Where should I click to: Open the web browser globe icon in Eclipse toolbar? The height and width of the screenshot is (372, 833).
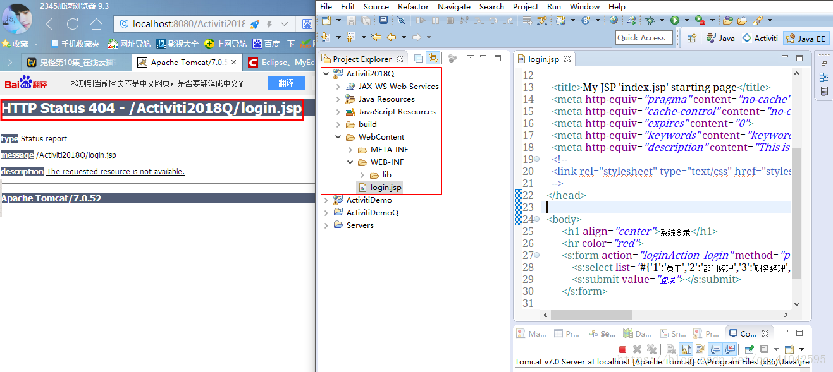pyautogui.click(x=614, y=20)
